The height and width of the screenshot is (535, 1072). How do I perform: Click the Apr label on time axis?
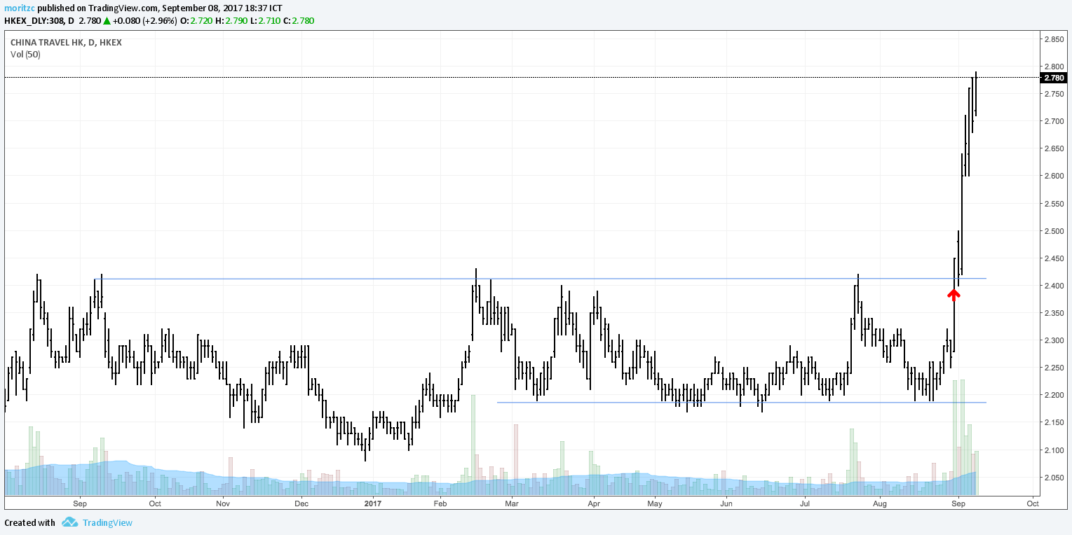coord(594,503)
